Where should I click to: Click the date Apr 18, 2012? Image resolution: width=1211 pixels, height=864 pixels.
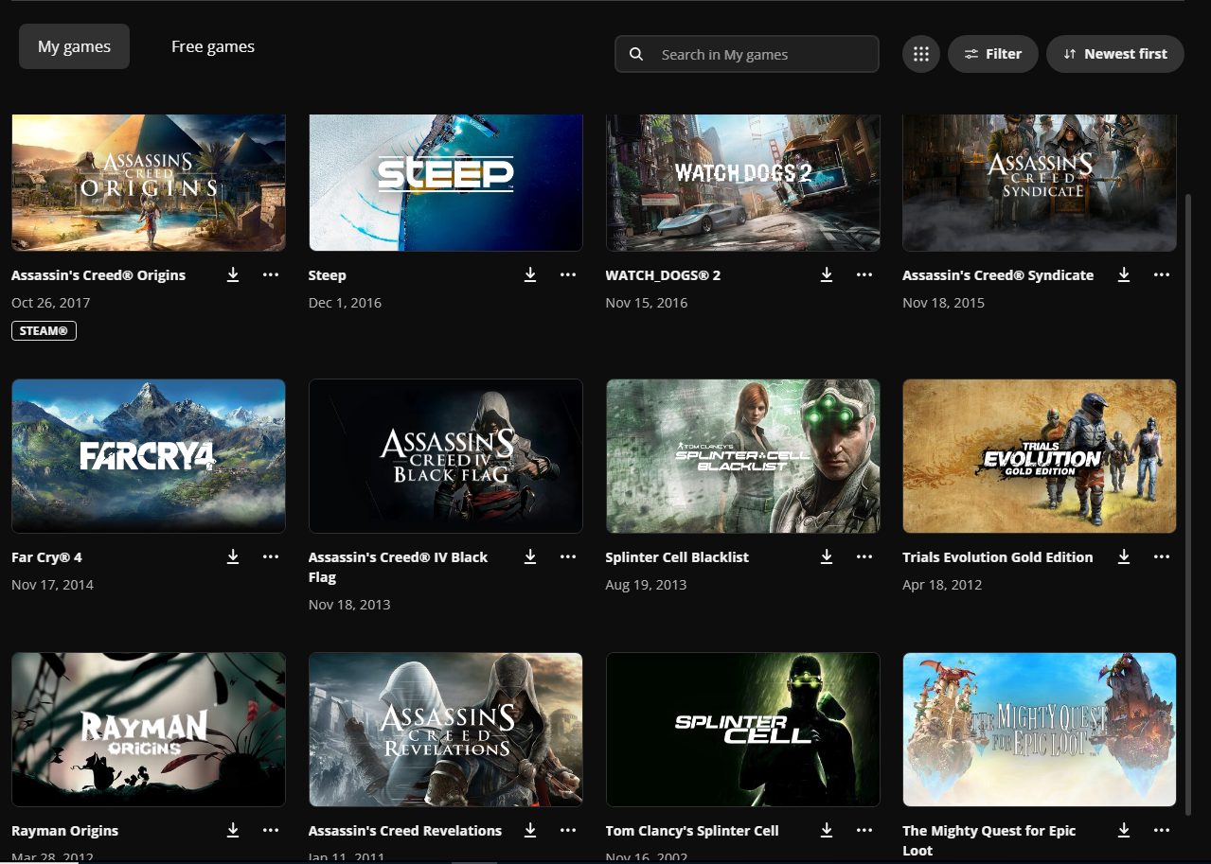(x=942, y=585)
